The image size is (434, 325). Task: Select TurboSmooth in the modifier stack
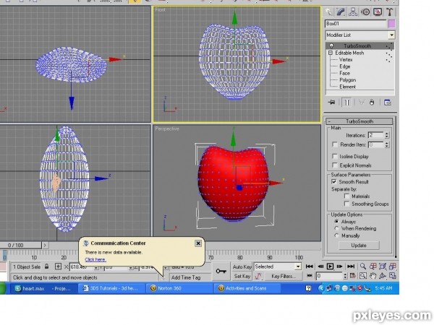click(x=357, y=46)
